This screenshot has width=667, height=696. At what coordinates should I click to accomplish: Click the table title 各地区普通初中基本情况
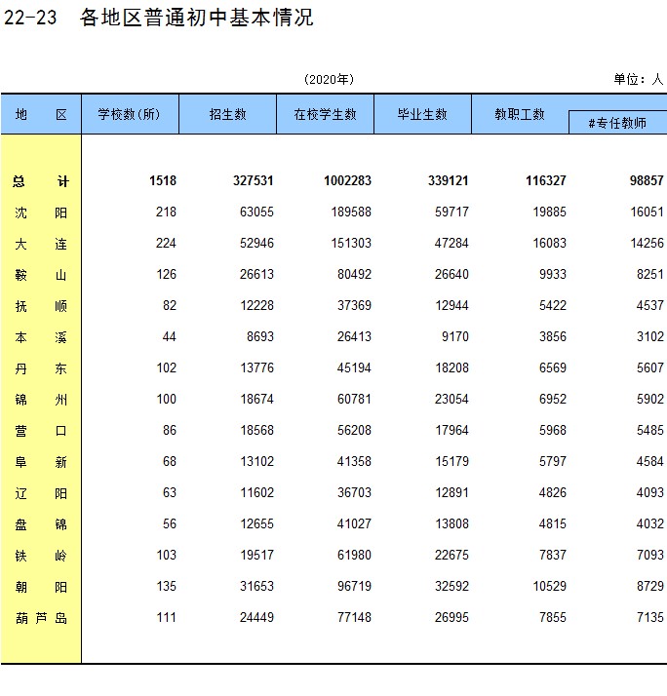tap(197, 18)
